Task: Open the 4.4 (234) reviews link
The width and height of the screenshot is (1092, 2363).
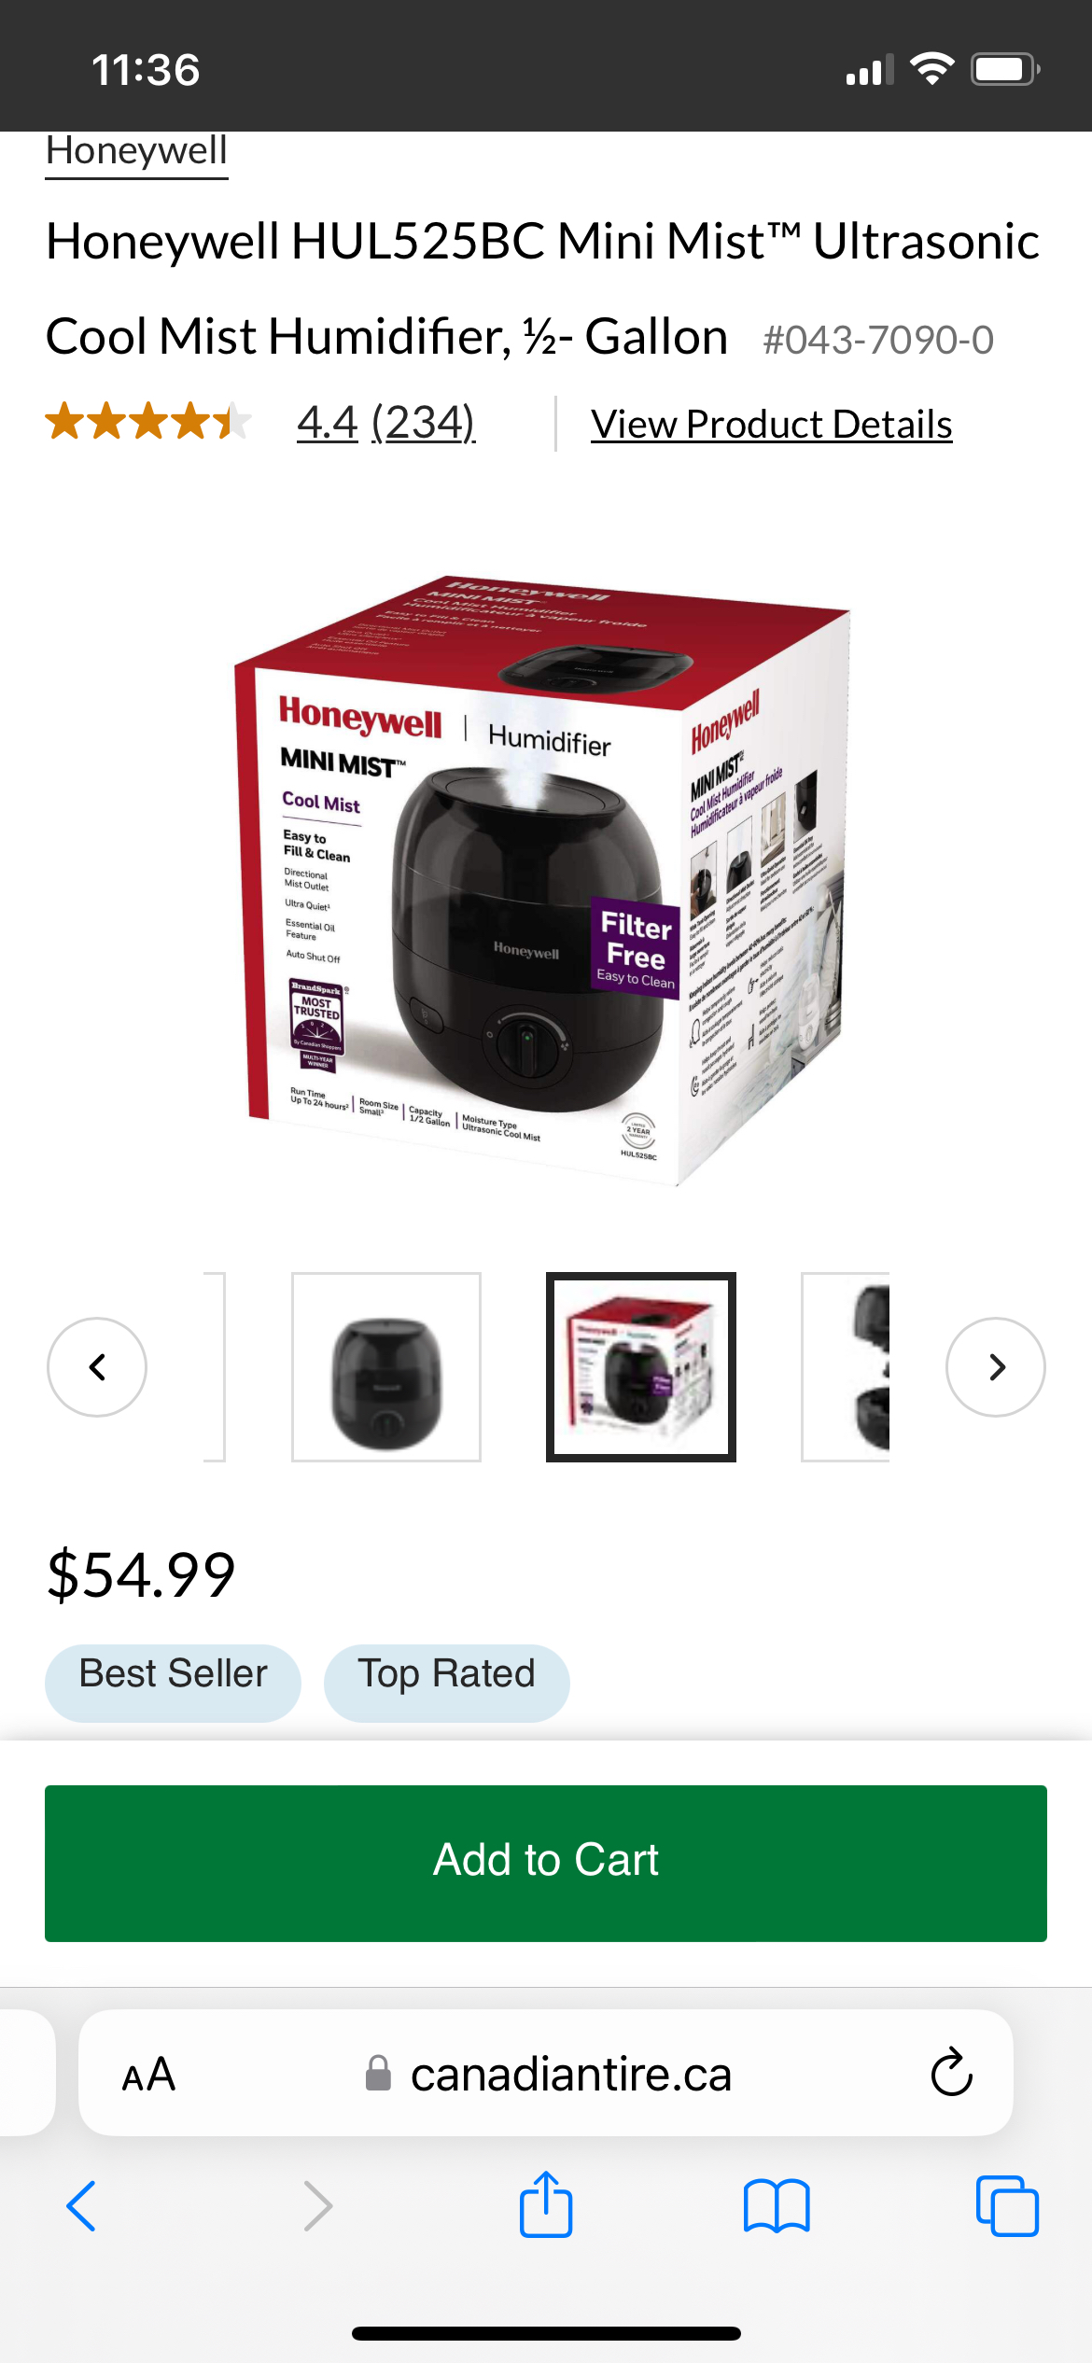Action: click(x=386, y=423)
